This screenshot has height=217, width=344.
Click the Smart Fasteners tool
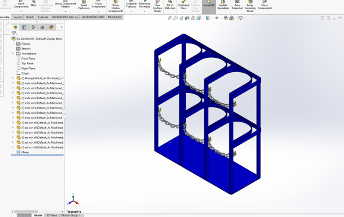coord(84,5)
